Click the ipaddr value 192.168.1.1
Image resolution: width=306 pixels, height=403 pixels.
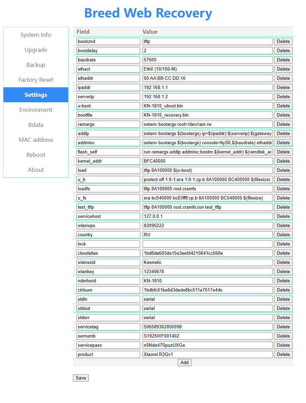tap(207, 87)
